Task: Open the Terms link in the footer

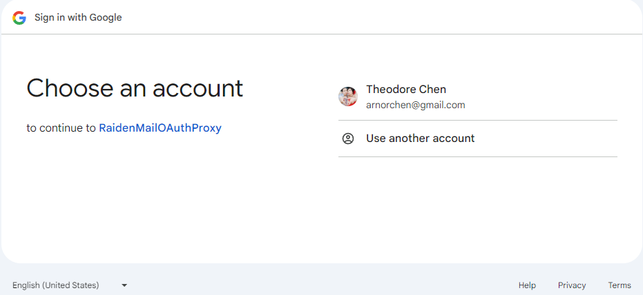Action: (x=620, y=285)
